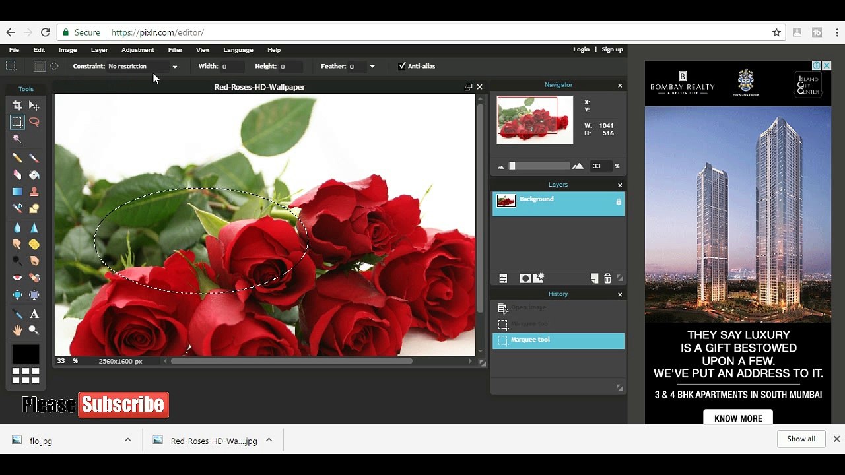Open the Filter menu

click(175, 50)
